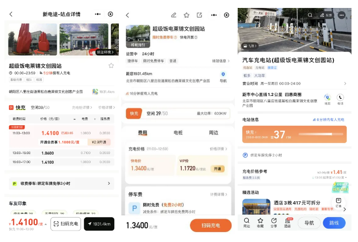Tap the edit pencil icon in middle screen

point(174,15)
